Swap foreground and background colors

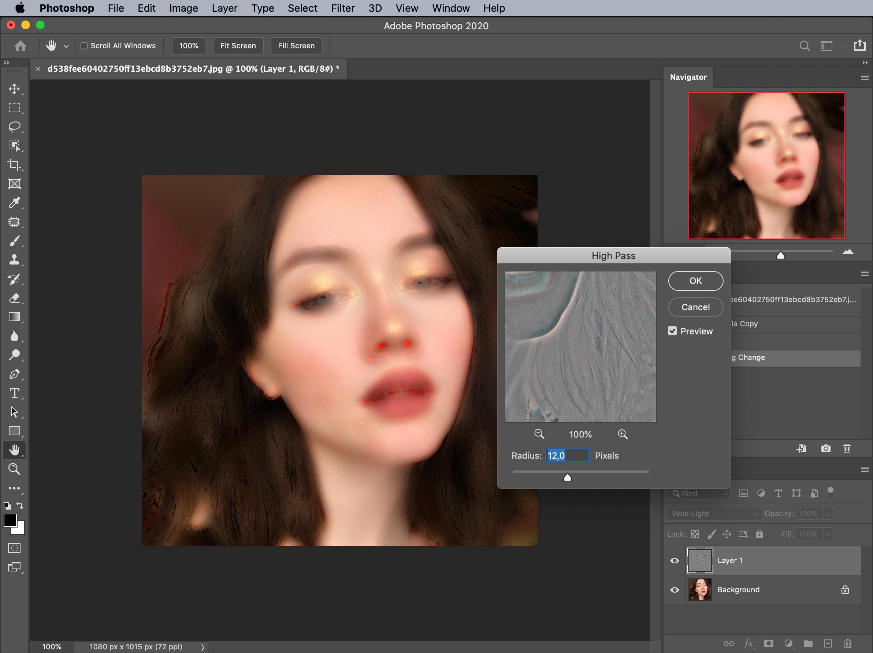pyautogui.click(x=20, y=505)
